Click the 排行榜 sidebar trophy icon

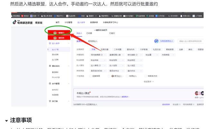tap(50, 101)
